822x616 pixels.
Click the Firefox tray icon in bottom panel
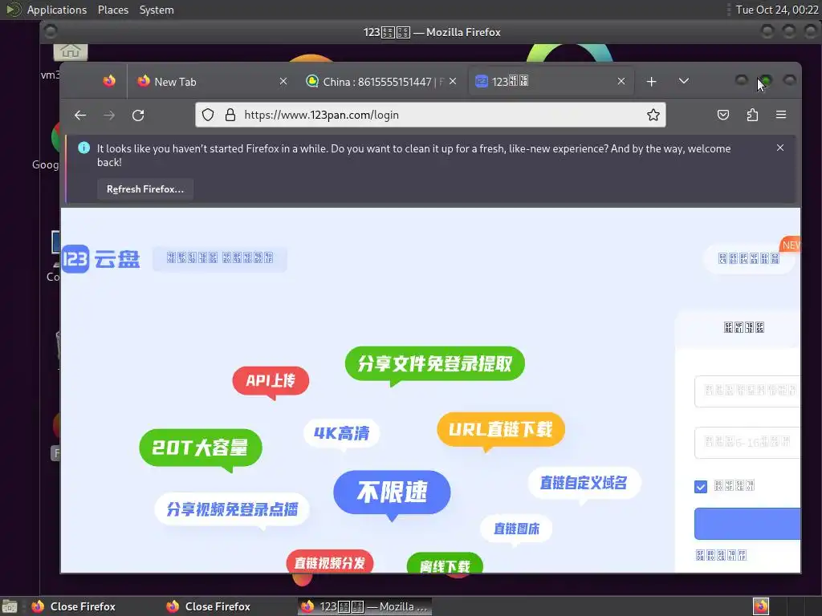pyautogui.click(x=761, y=606)
